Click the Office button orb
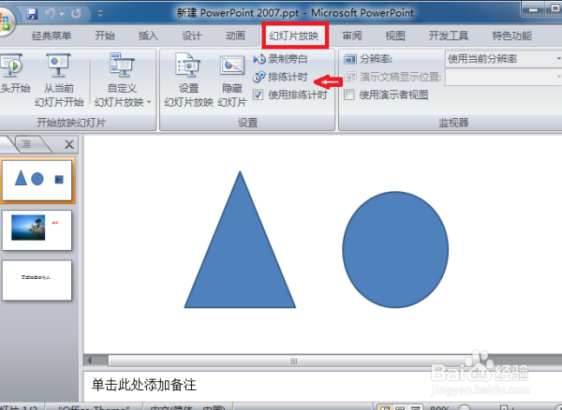562x410 pixels. tap(5, 22)
